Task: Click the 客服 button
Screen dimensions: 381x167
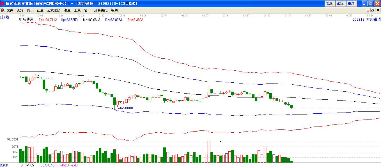Action: pyautogui.click(x=329, y=3)
